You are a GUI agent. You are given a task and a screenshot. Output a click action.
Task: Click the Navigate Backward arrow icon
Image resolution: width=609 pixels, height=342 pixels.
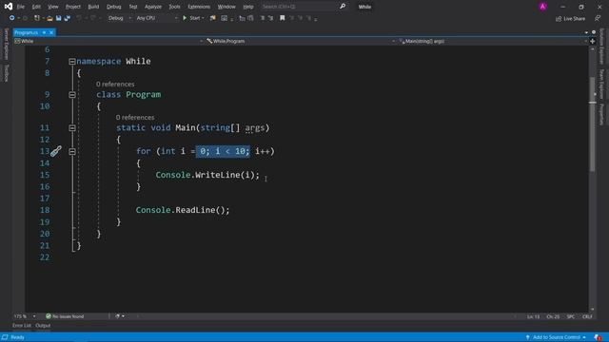coord(12,18)
